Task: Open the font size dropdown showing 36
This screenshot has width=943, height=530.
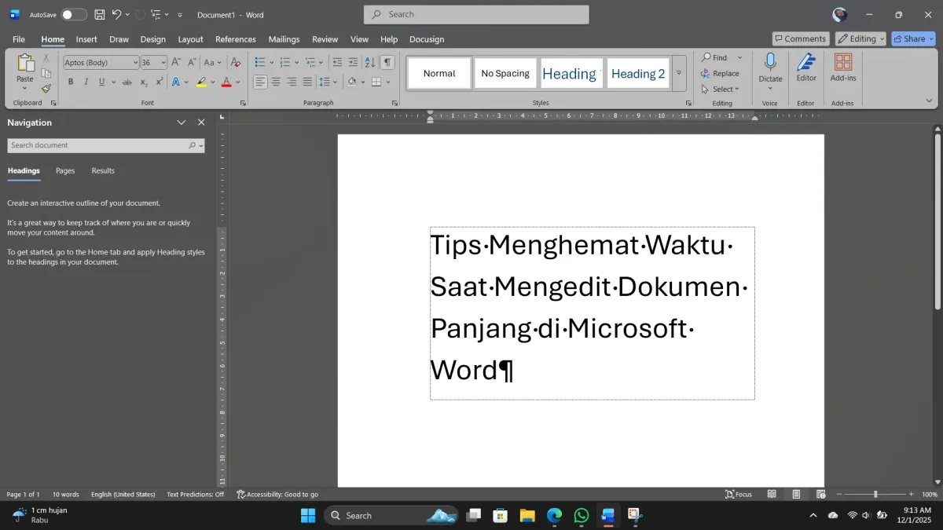Action: coord(164,63)
